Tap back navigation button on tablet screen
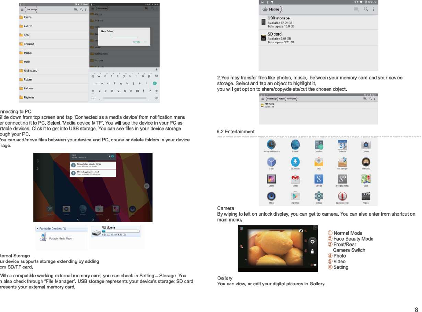The image size is (422, 312). tap(78, 220)
